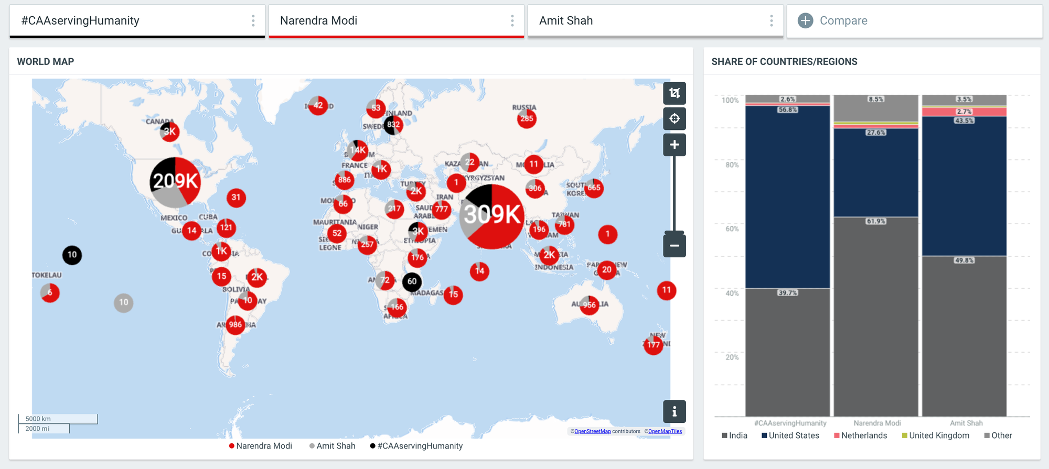
Task: Zoom in with the plus button
Action: (675, 145)
